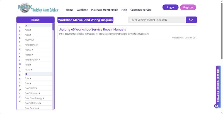Expand the Alfa Romeo brand
223x114 pixels.
pos(31,45)
